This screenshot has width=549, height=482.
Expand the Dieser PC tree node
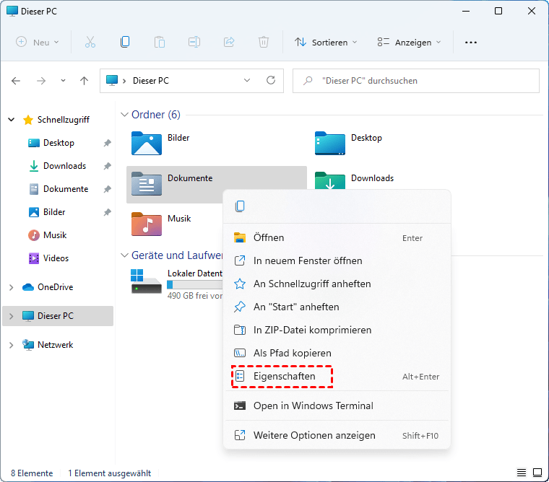(12, 316)
